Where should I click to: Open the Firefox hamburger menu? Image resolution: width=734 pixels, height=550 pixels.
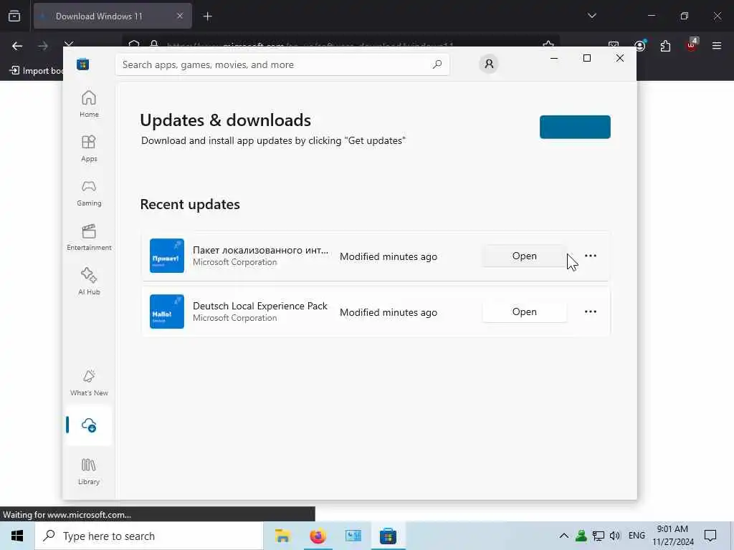(717, 46)
